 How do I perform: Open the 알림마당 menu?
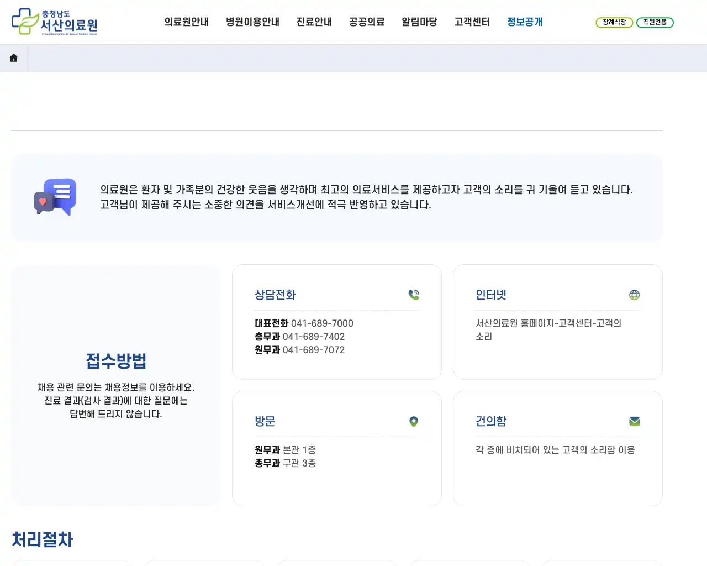point(419,22)
